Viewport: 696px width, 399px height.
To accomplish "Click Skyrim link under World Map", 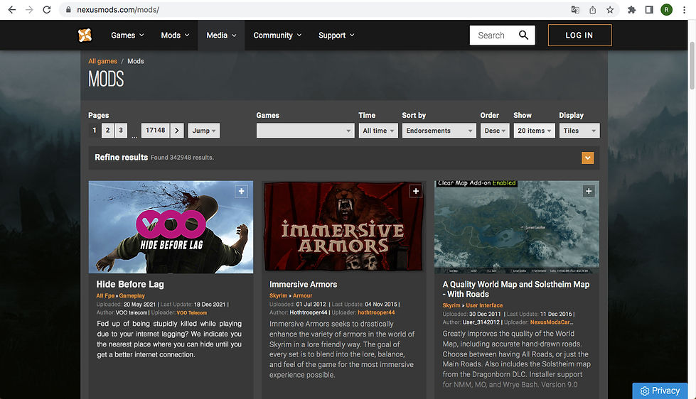I will (x=451, y=305).
